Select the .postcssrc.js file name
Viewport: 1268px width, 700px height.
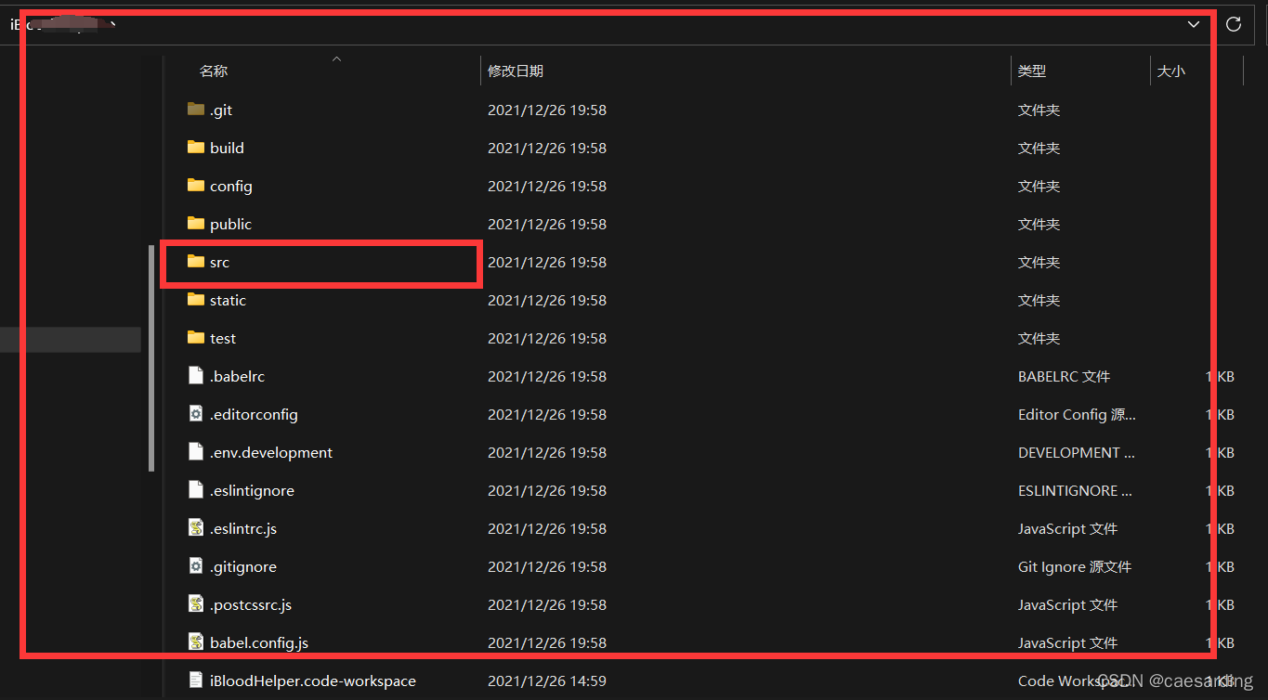pyautogui.click(x=251, y=604)
